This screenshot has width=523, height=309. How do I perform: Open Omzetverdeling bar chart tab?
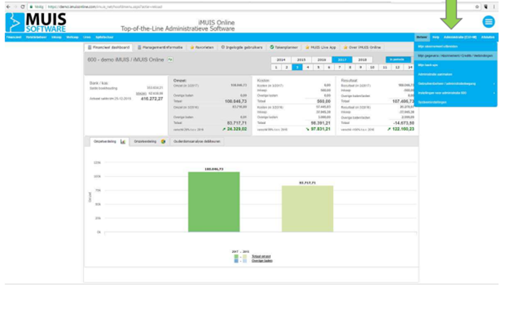coord(110,141)
